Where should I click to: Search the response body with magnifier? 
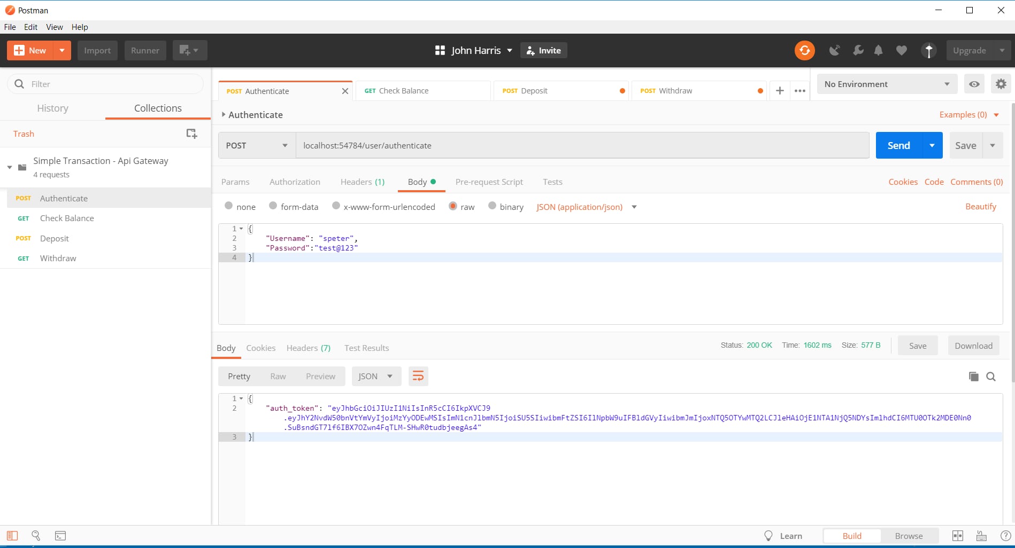click(x=991, y=377)
